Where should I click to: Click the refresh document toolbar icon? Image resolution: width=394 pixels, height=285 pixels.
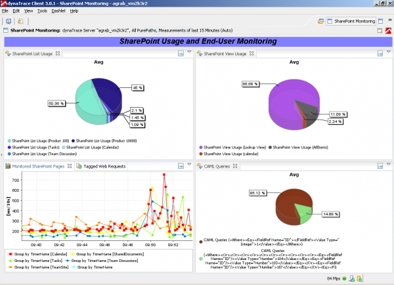[20, 21]
